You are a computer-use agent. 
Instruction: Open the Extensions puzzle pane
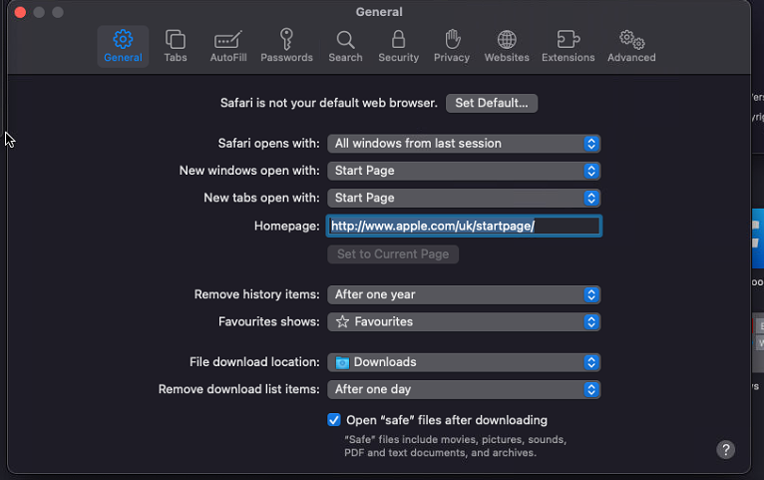click(569, 46)
